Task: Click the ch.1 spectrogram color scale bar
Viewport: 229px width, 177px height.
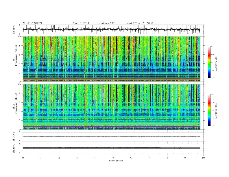Action: (x=209, y=62)
